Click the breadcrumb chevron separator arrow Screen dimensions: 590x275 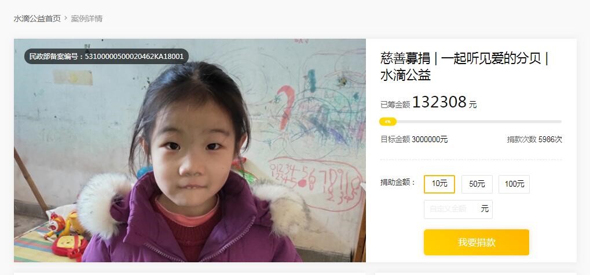tap(65, 18)
